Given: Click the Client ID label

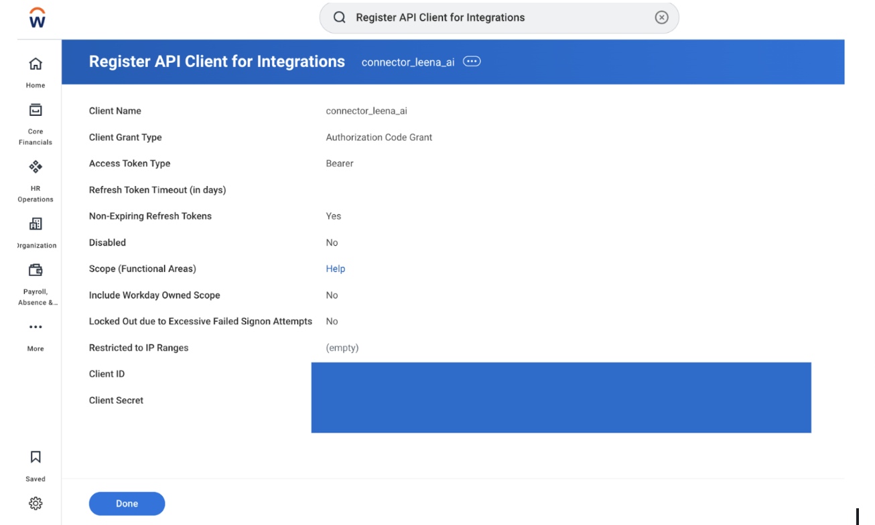Looking at the screenshot, I should (x=107, y=374).
